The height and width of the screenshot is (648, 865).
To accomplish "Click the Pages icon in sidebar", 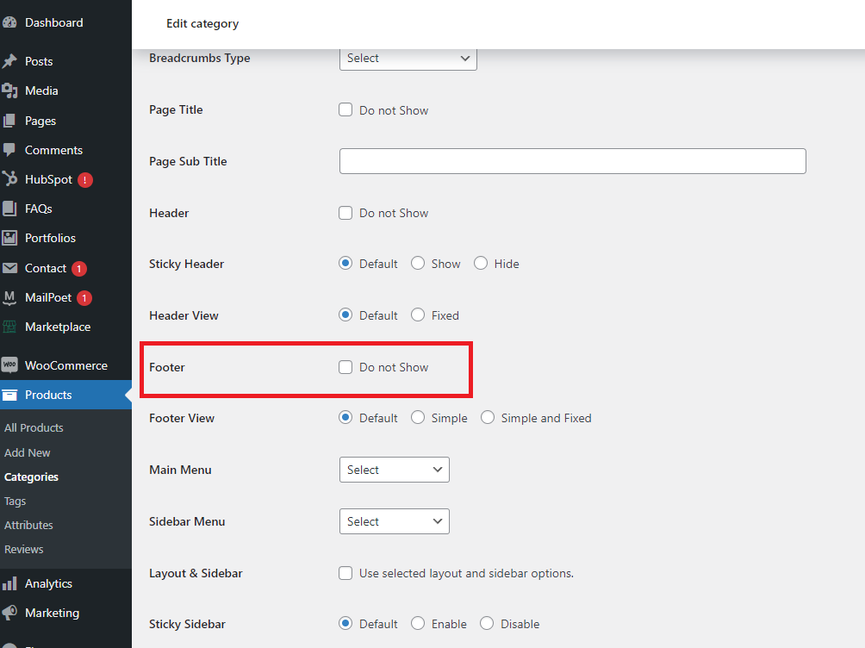I will point(9,121).
